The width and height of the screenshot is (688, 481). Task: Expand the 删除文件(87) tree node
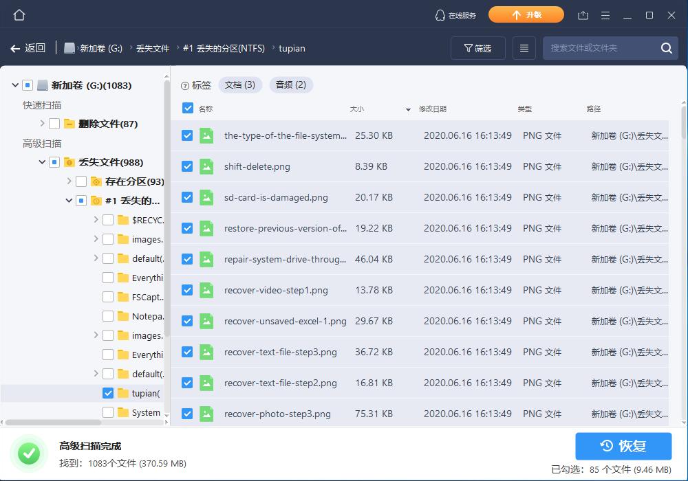41,124
